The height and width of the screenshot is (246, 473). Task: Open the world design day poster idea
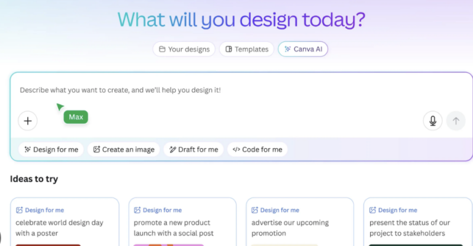pos(65,222)
